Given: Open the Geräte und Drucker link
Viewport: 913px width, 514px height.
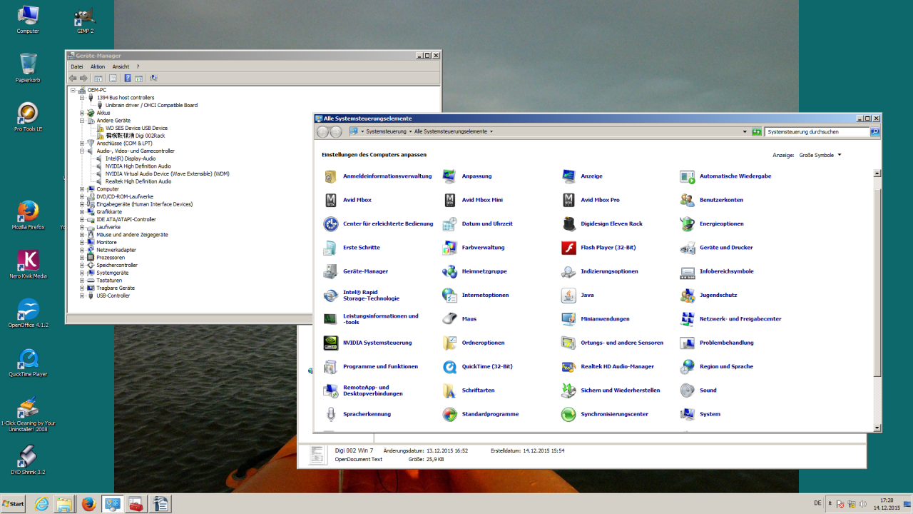Looking at the screenshot, I should click(x=726, y=248).
